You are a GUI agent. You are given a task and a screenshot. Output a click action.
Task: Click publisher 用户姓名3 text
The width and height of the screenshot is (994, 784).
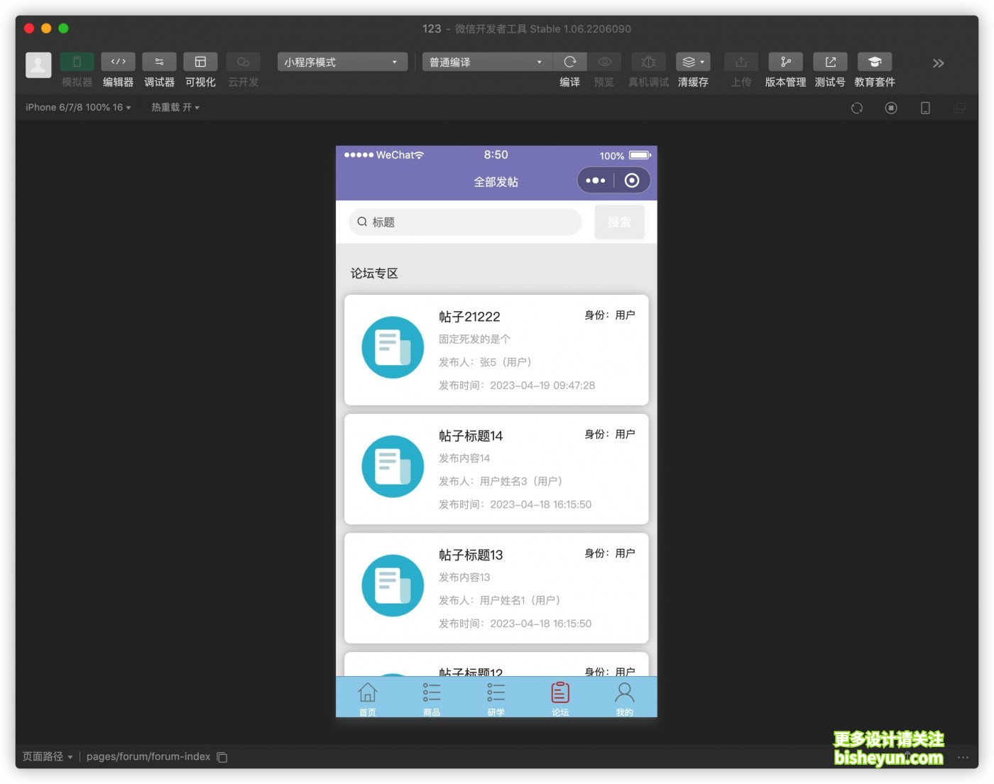pos(501,481)
